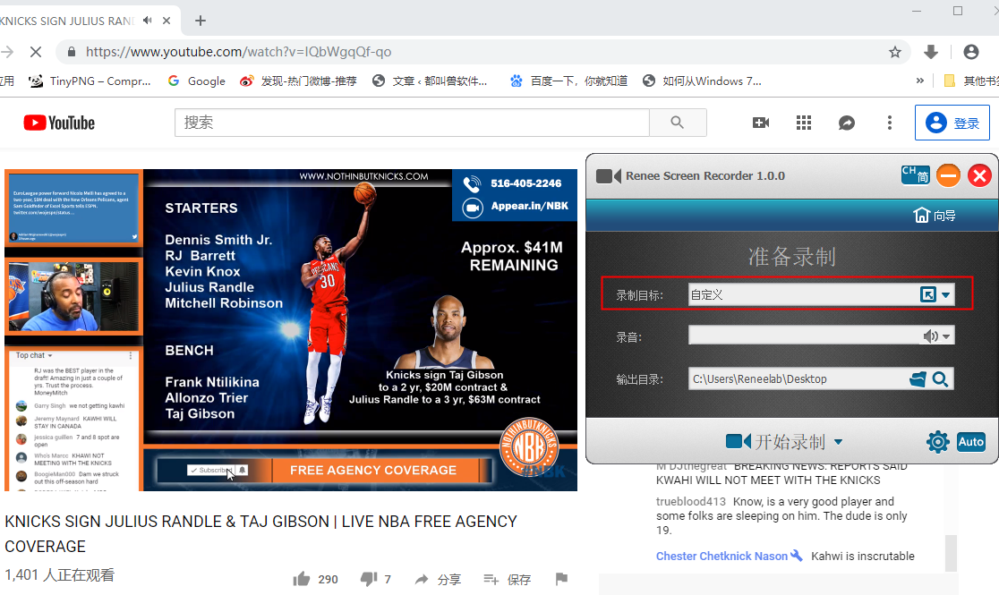This screenshot has width=999, height=595.
Task: Show more bookmarks chevron
Action: 919,81
